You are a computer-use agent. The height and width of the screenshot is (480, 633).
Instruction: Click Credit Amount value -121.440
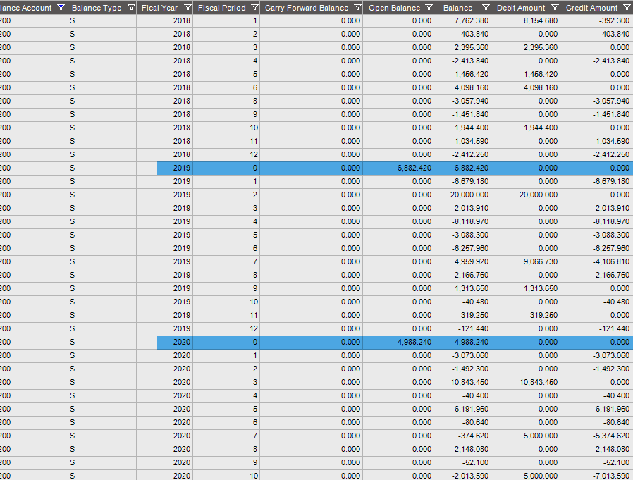pyautogui.click(x=614, y=328)
